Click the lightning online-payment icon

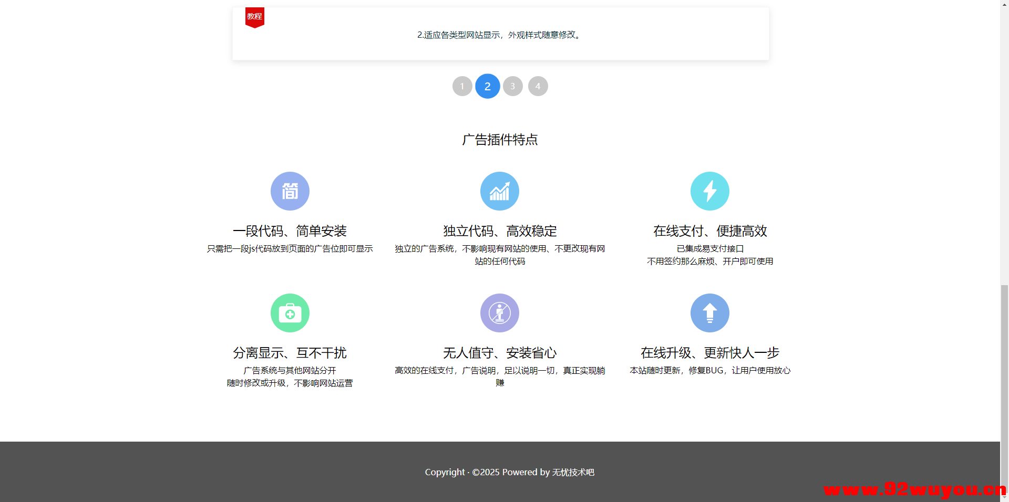point(709,191)
